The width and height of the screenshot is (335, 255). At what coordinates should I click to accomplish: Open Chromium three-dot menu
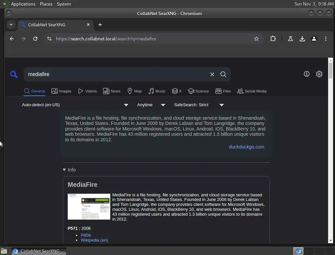pyautogui.click(x=326, y=39)
